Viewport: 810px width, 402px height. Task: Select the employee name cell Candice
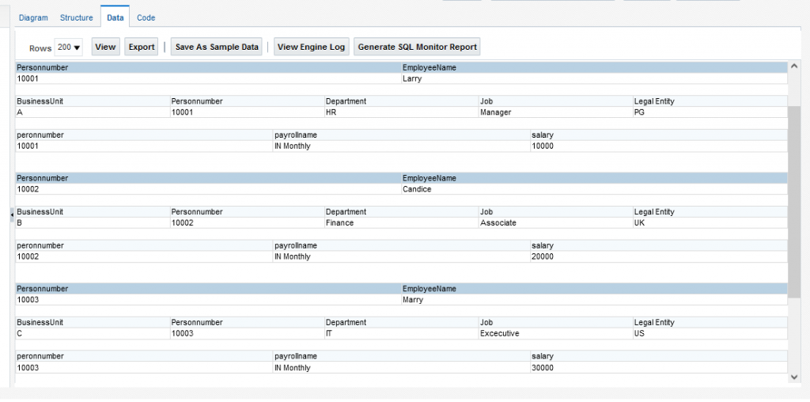[x=417, y=190]
